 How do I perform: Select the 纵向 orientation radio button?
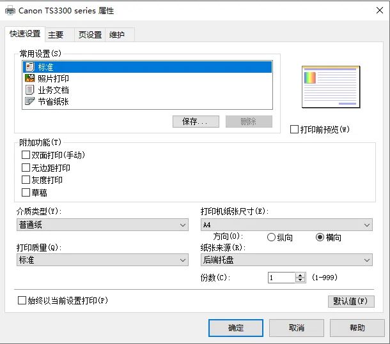[x=271, y=237]
